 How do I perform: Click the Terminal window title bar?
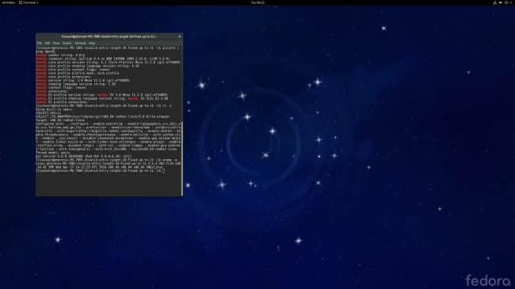(x=109, y=36)
